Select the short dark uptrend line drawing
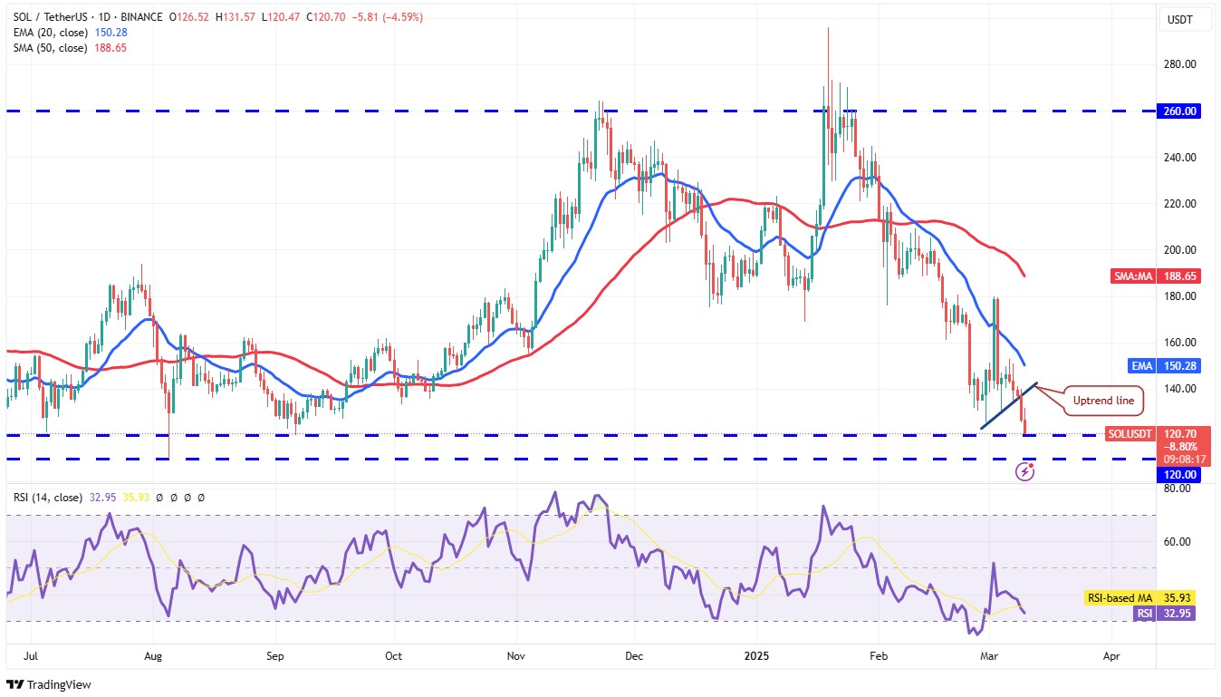This screenshot has width=1221, height=697. [x=1008, y=407]
